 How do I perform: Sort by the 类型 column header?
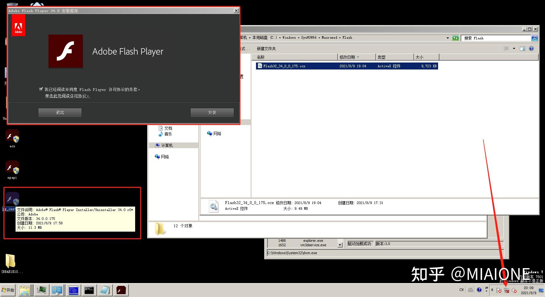(395, 57)
